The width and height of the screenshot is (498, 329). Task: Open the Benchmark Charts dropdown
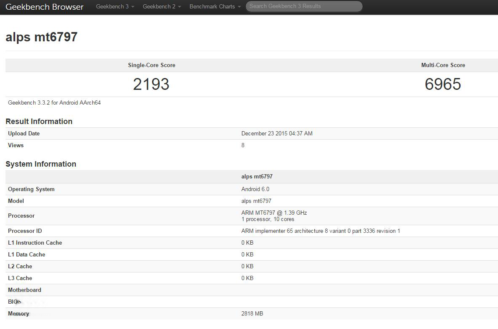[215, 7]
